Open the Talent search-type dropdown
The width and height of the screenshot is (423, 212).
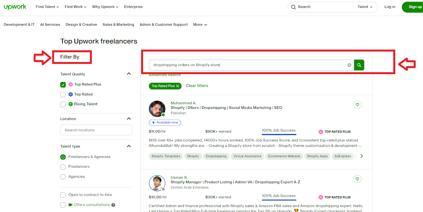[x=365, y=7]
